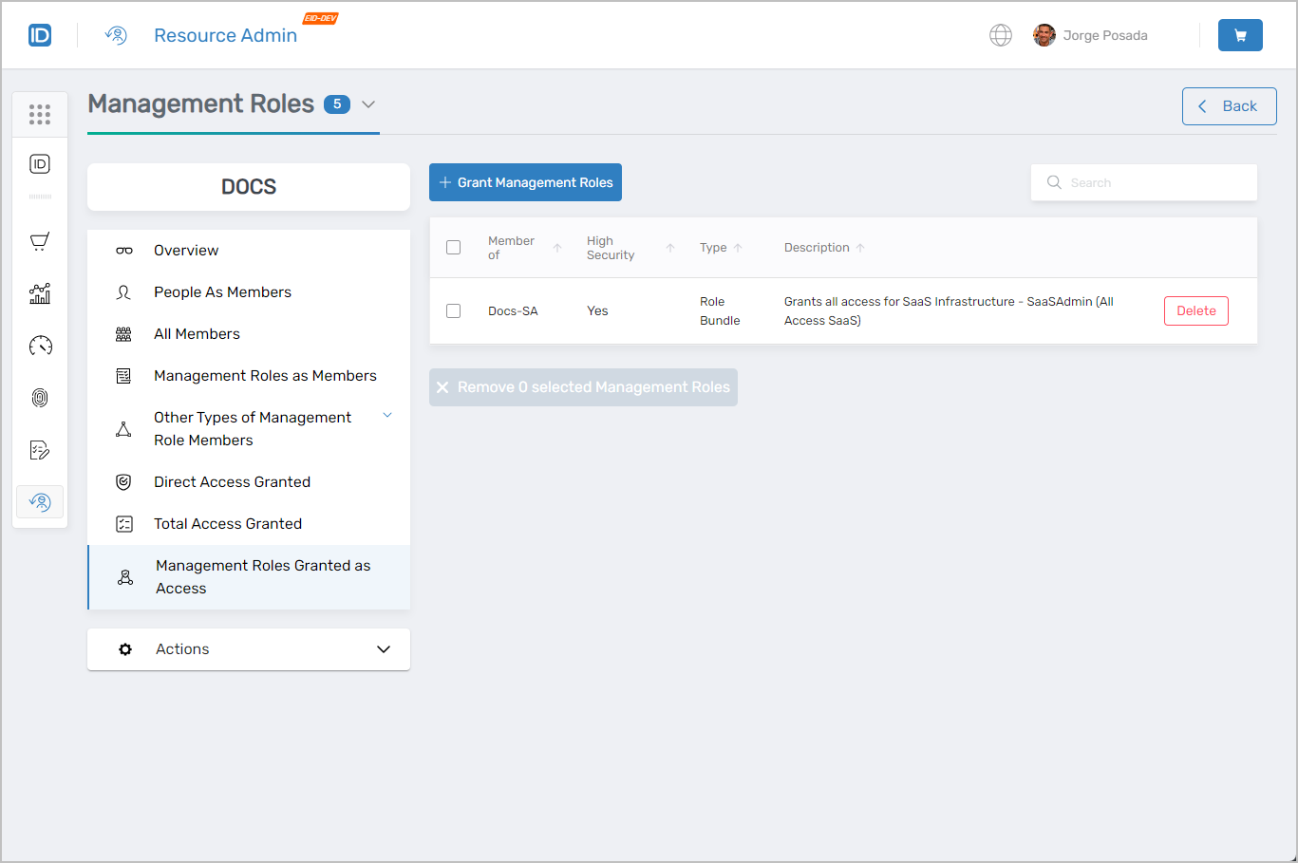1298x863 pixels.
Task: Select the ID badge sidebar icon
Action: tap(39, 163)
